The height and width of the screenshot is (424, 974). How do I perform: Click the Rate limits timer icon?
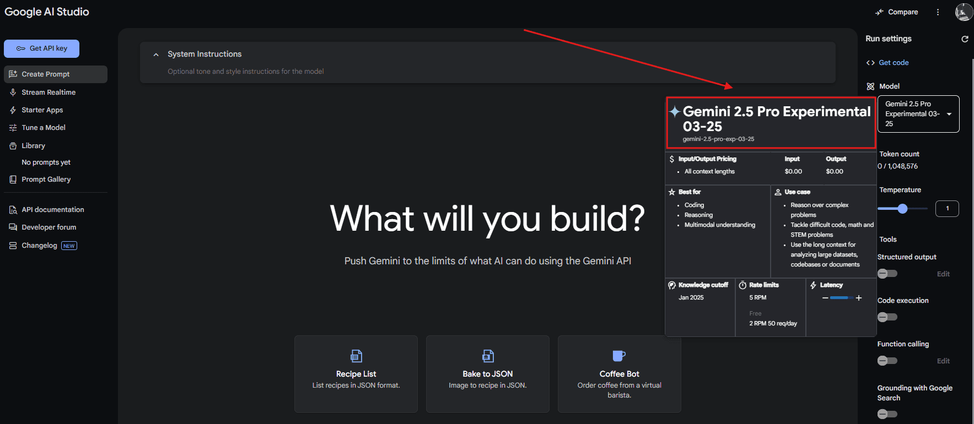[742, 285]
